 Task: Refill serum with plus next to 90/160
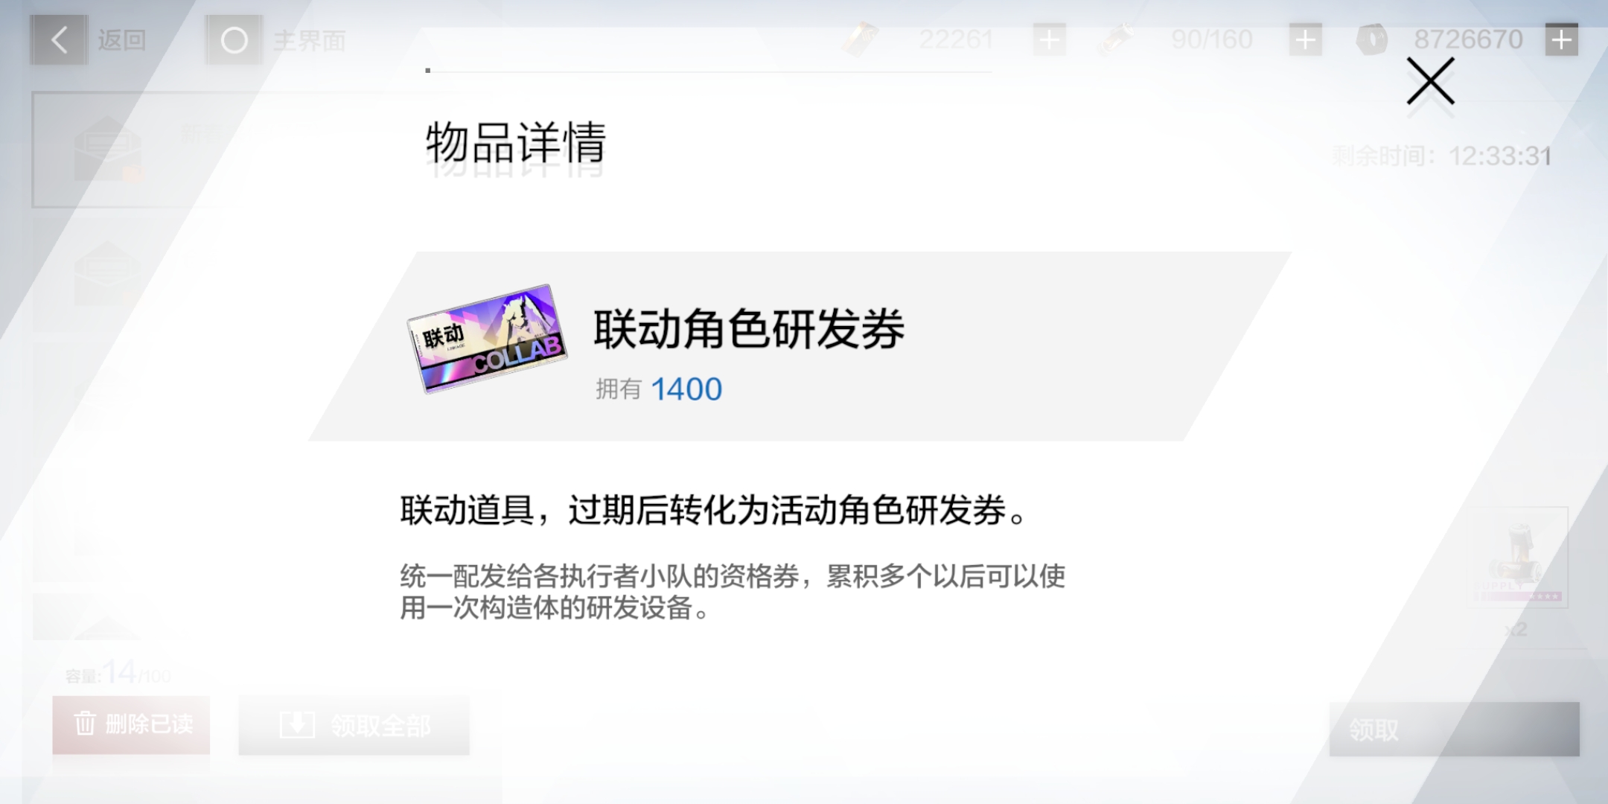click(x=1305, y=39)
